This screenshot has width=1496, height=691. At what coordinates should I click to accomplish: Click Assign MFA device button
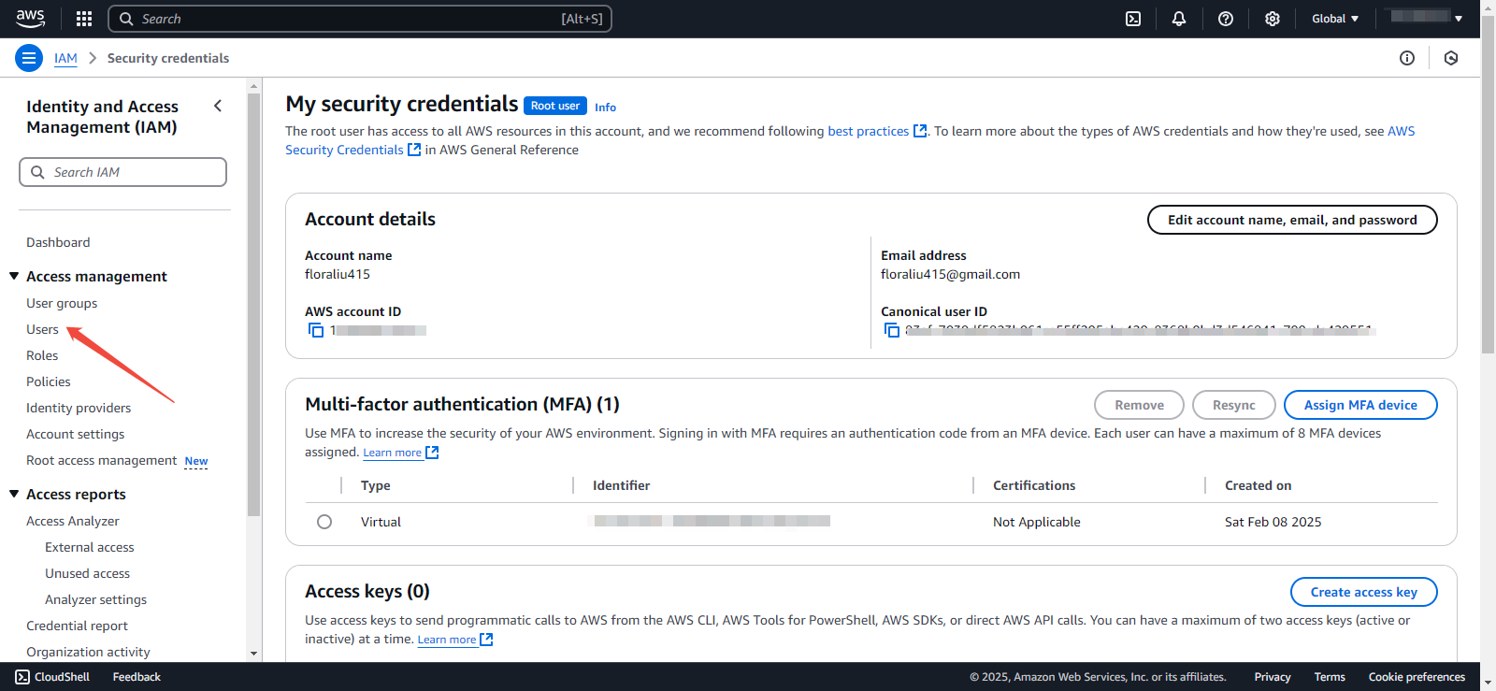point(1360,405)
